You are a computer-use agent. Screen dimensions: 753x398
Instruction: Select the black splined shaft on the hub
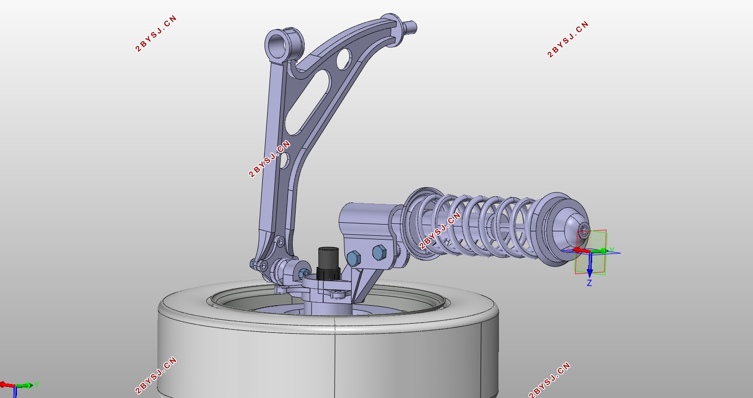pos(328,264)
